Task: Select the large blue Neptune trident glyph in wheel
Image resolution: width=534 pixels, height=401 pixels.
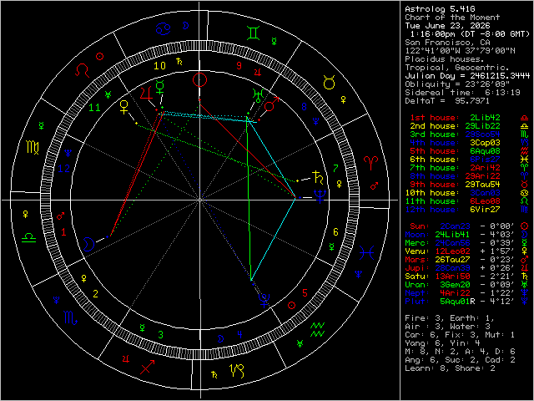Action: coord(320,197)
